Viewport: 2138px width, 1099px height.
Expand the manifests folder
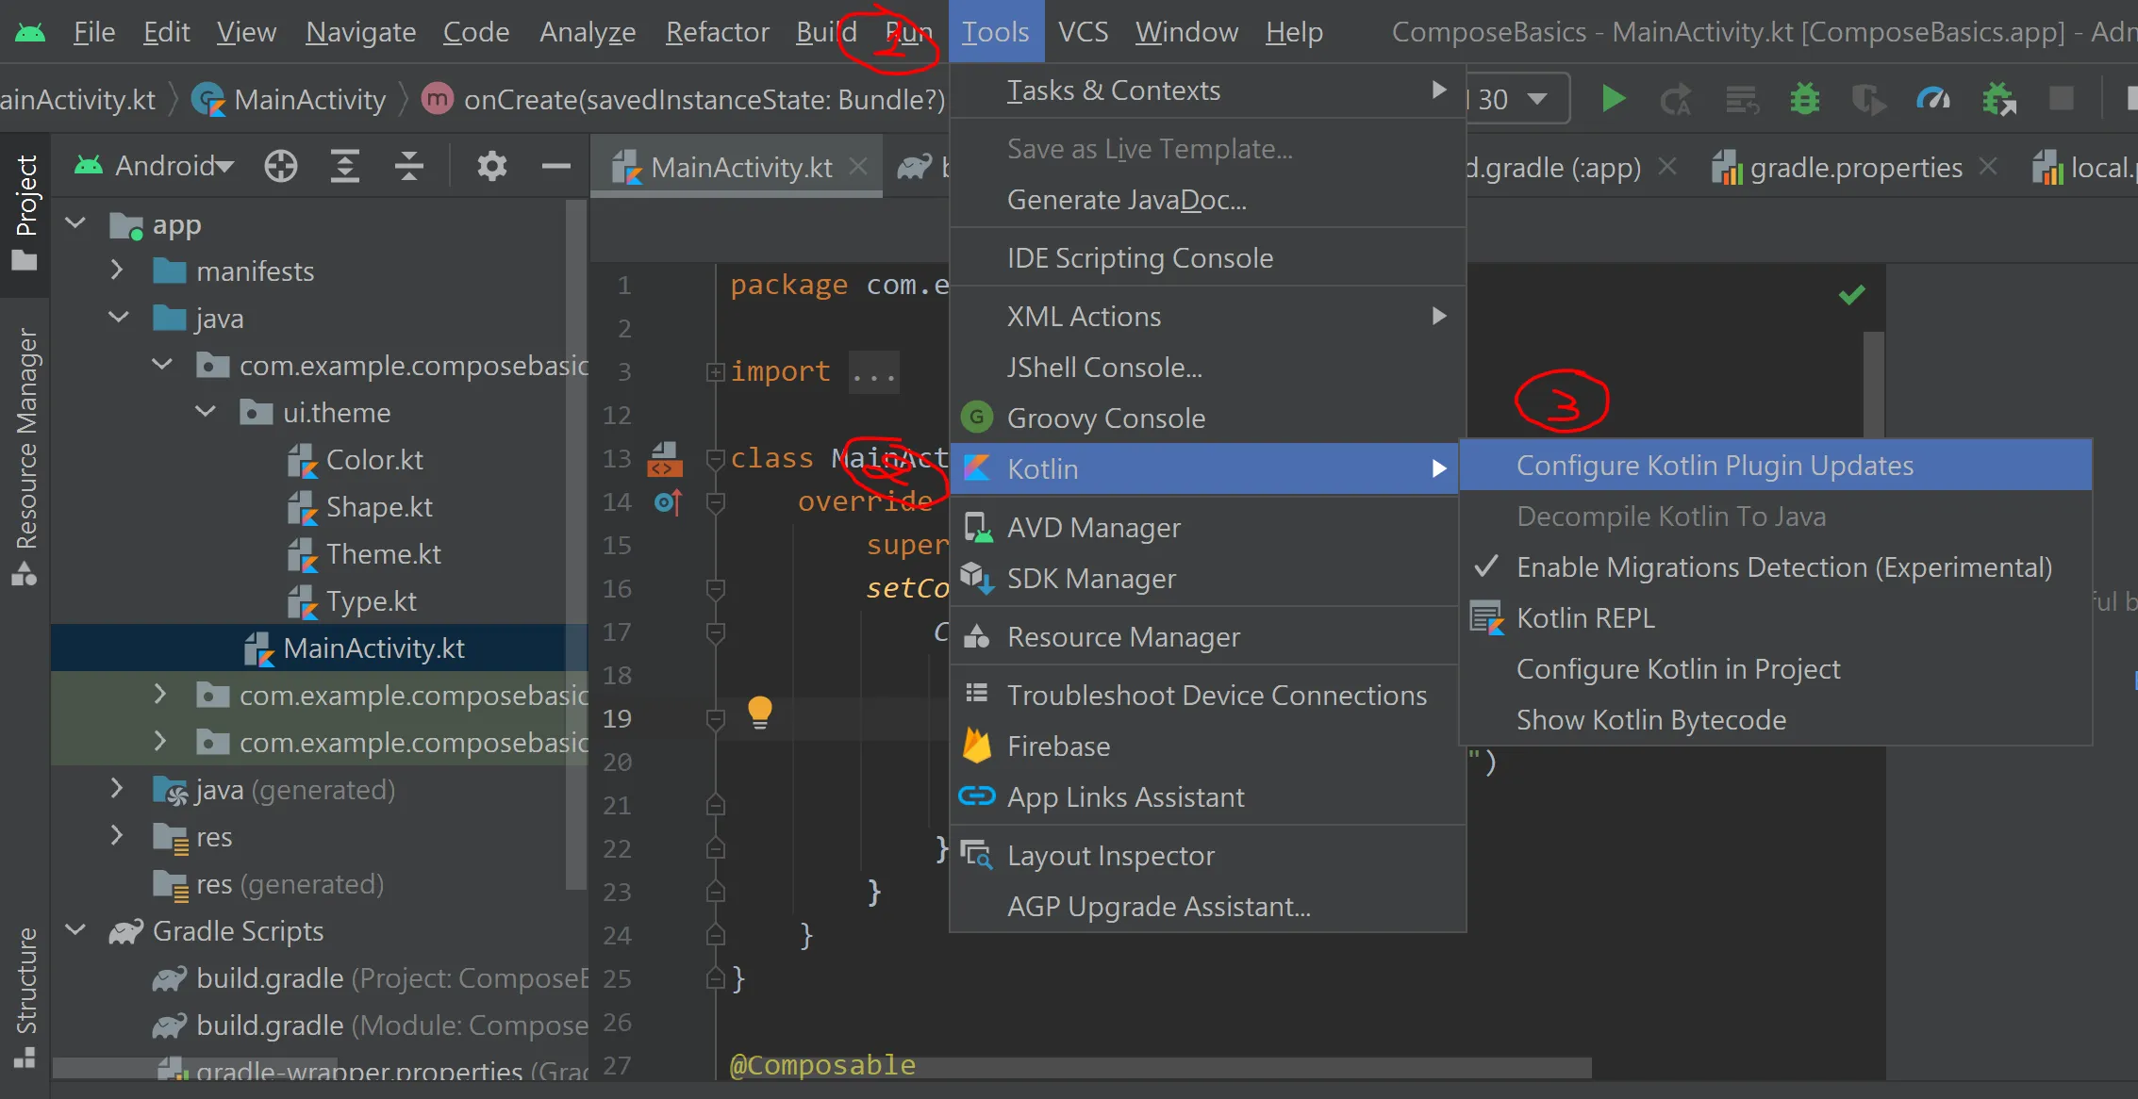coord(116,271)
